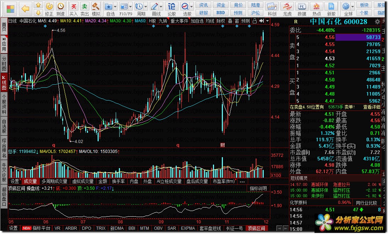The height and width of the screenshot is (234, 389).
Task: Click the 同行业比较 button
Action: point(366,203)
